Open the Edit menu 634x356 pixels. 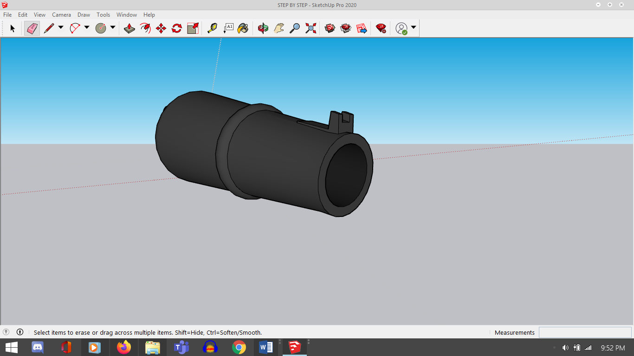point(23,15)
